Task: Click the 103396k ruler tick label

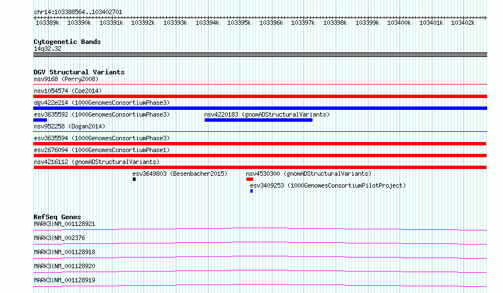Action: [271, 23]
